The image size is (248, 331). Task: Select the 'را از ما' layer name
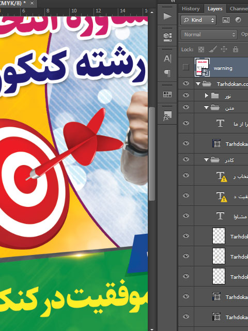pos(241,124)
